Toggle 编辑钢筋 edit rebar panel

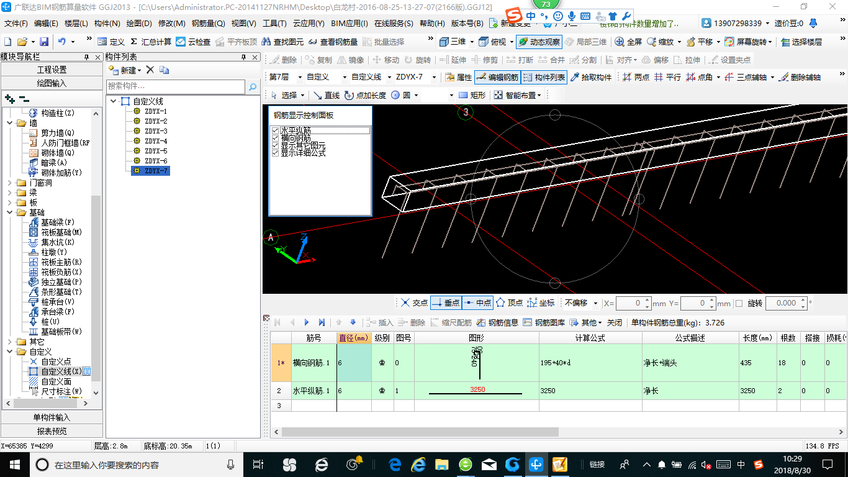pyautogui.click(x=497, y=78)
